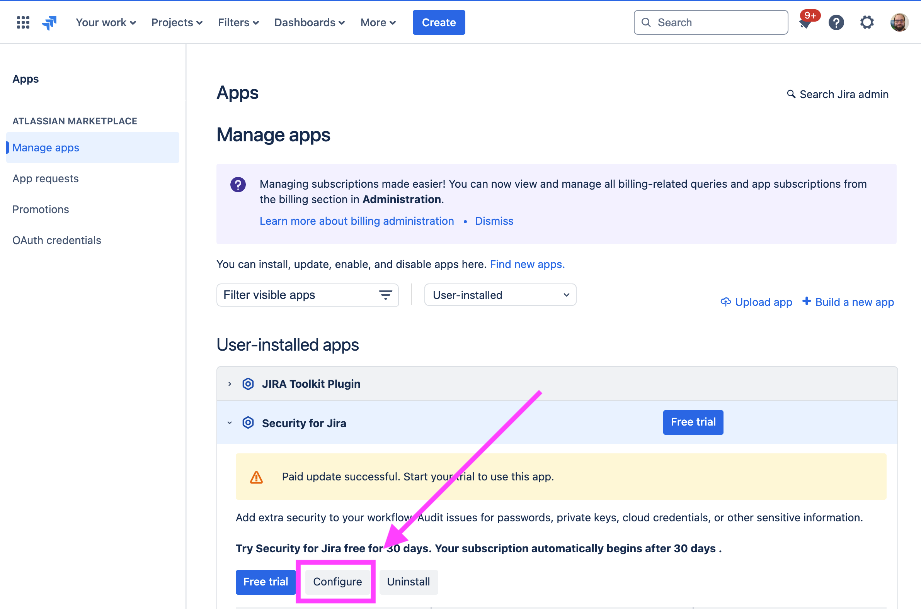921x609 pixels.
Task: Open App requests in the sidebar
Action: coord(46,179)
